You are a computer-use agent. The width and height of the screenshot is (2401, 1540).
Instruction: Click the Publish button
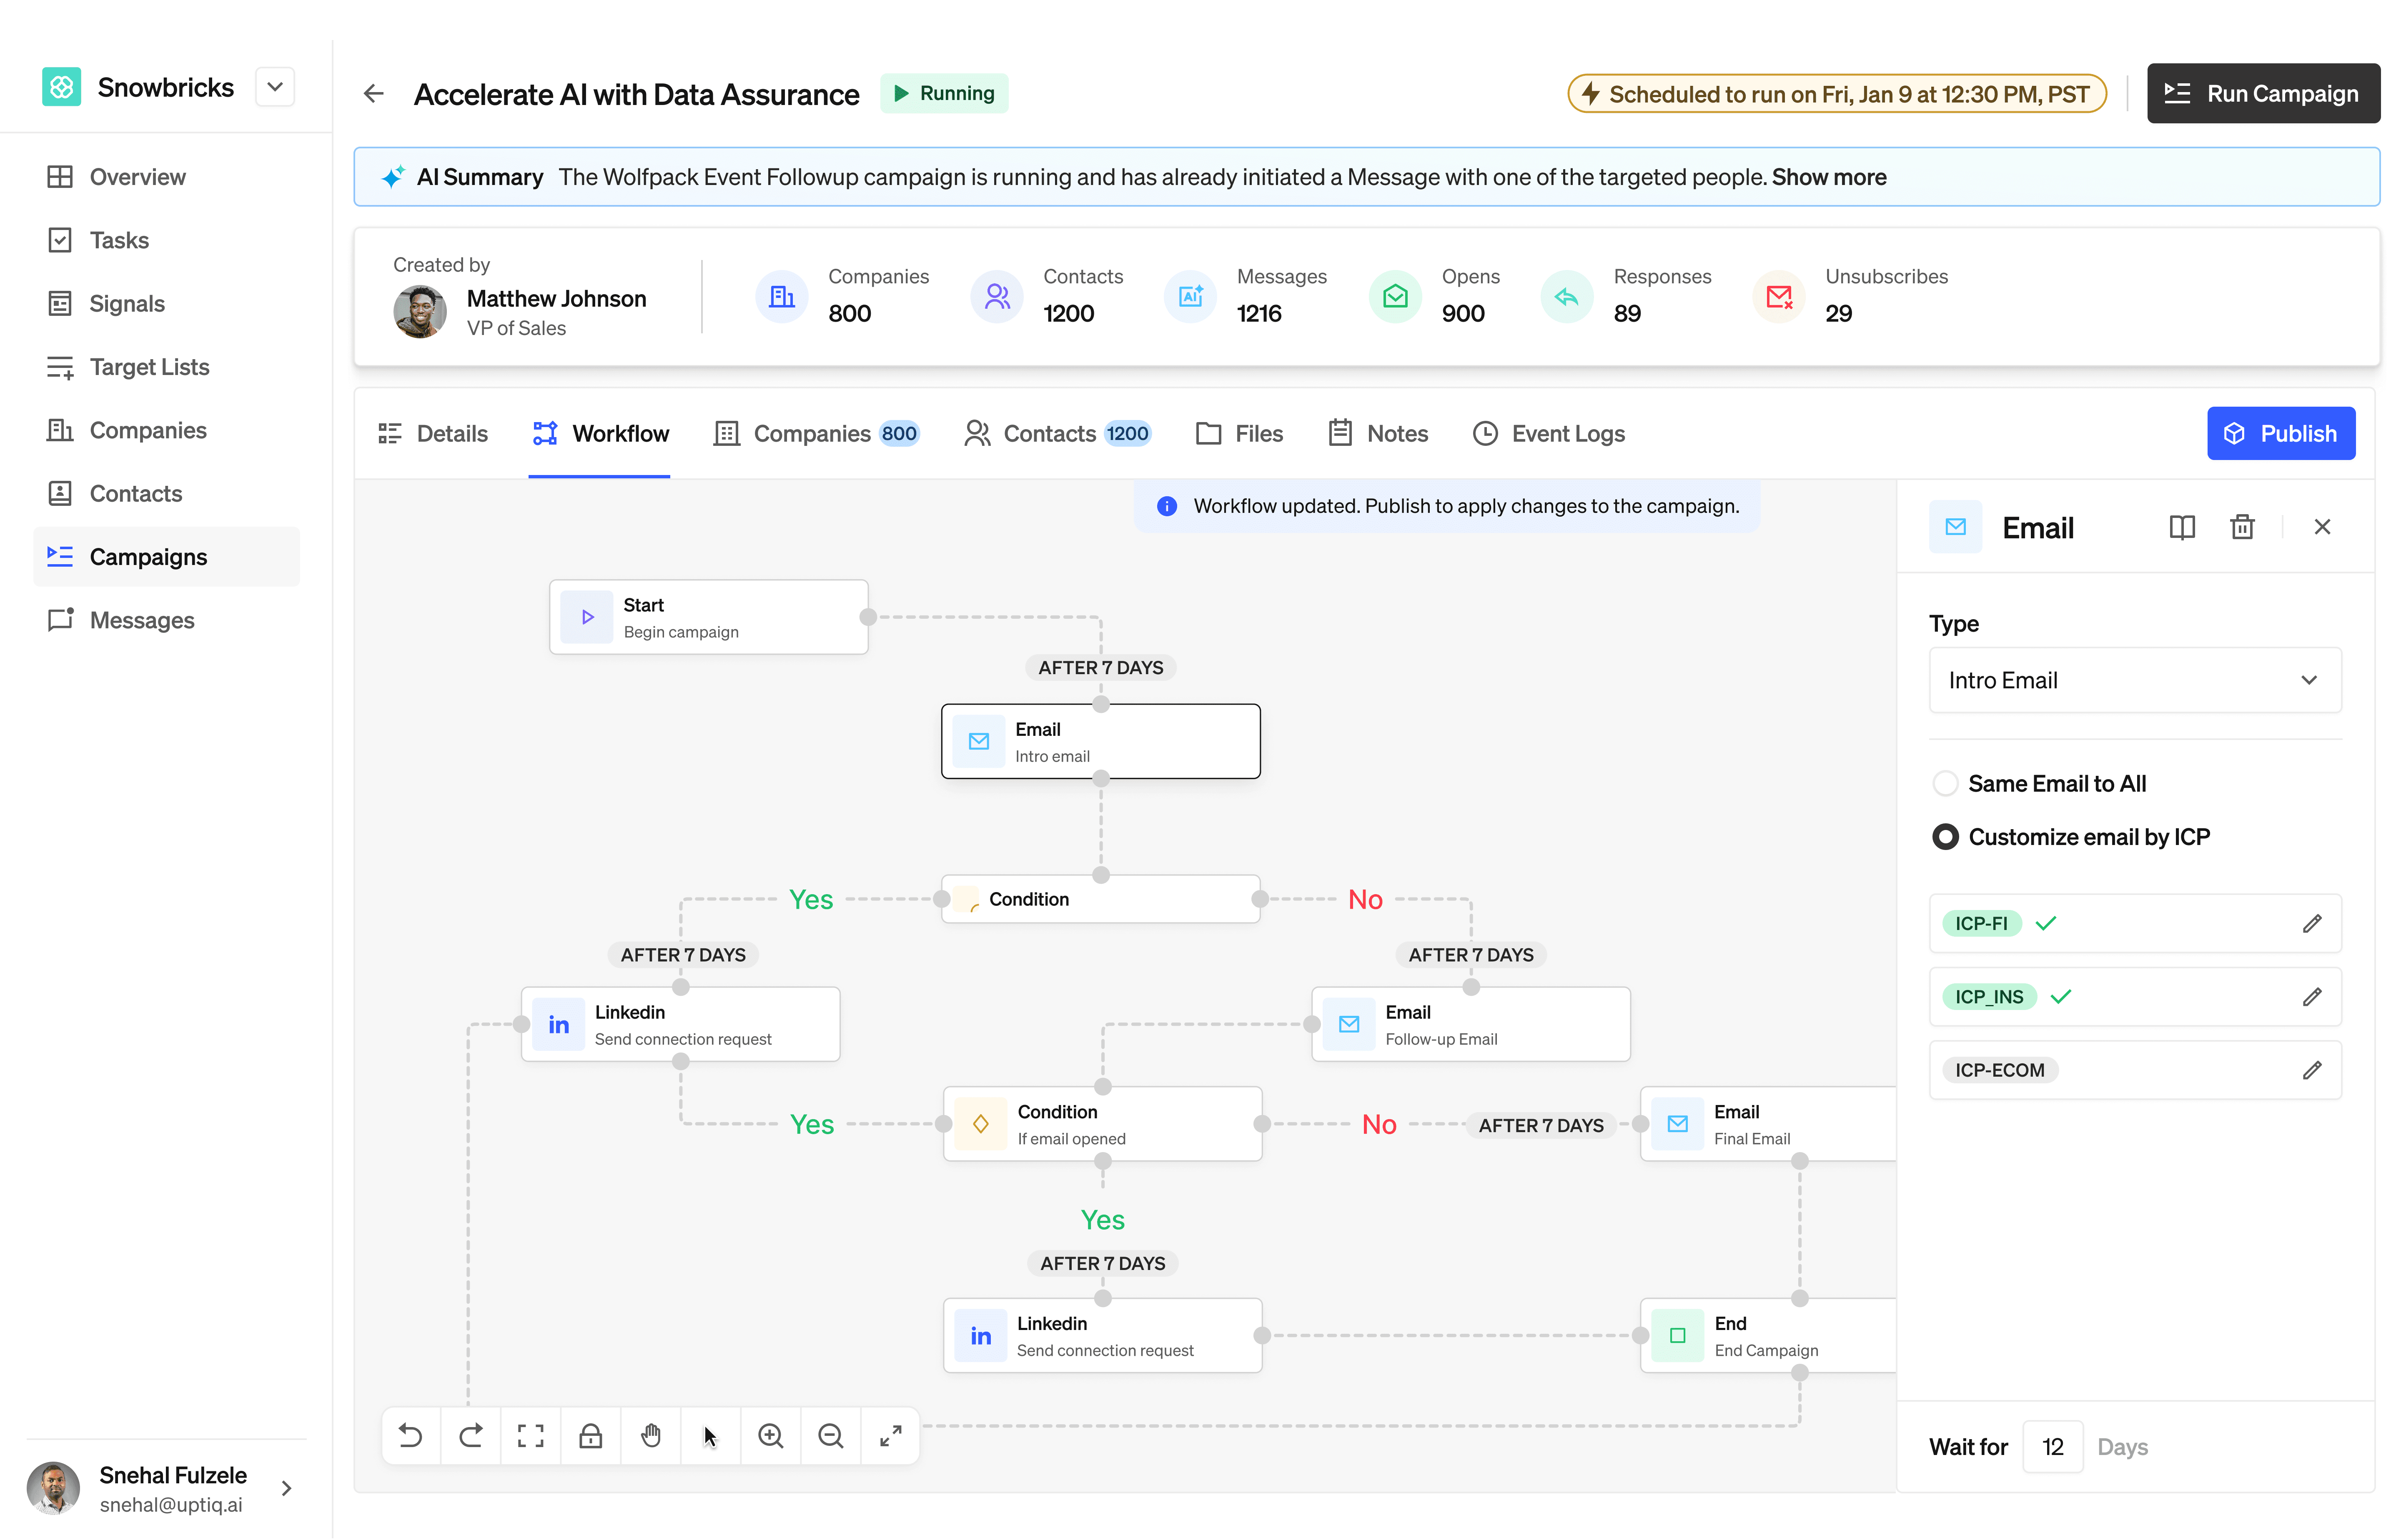point(2281,433)
